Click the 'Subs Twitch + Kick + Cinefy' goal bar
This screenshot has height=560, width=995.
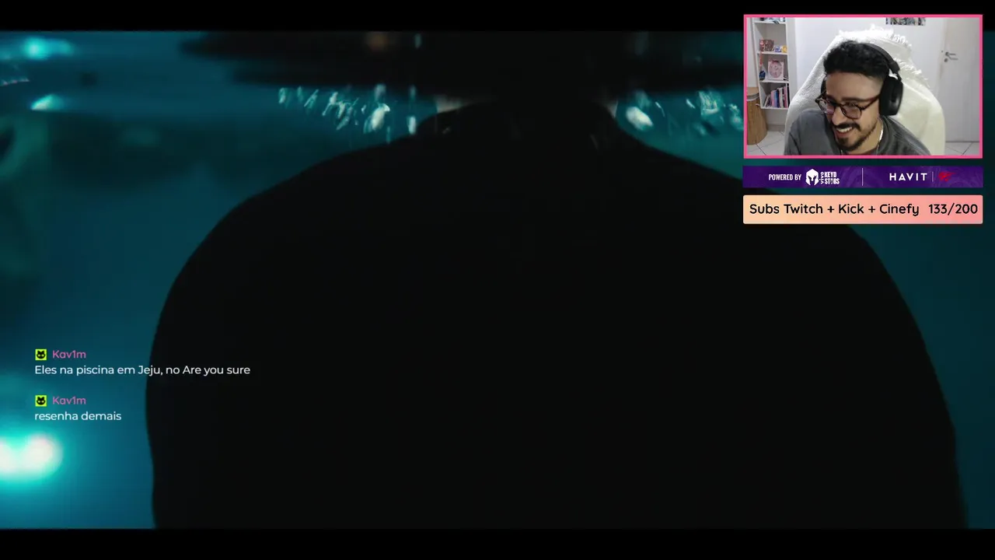tap(863, 209)
